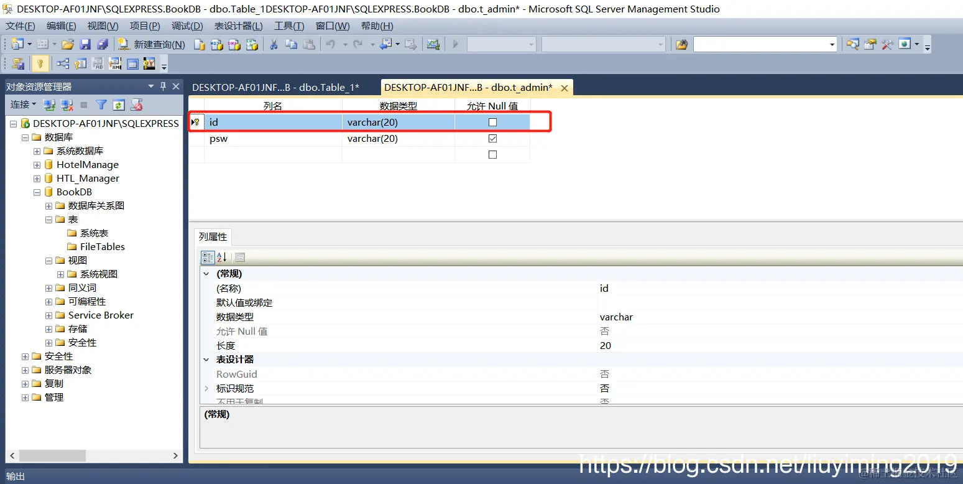Click the XMLA query icon
Screen dimensions: 963x484
tap(252, 44)
